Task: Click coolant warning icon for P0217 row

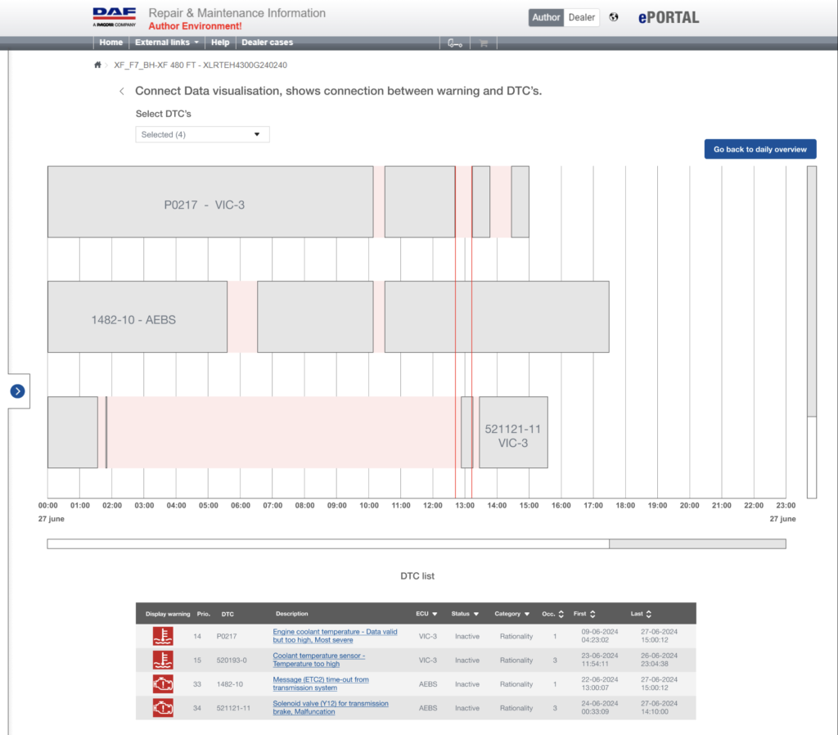Action: point(163,636)
